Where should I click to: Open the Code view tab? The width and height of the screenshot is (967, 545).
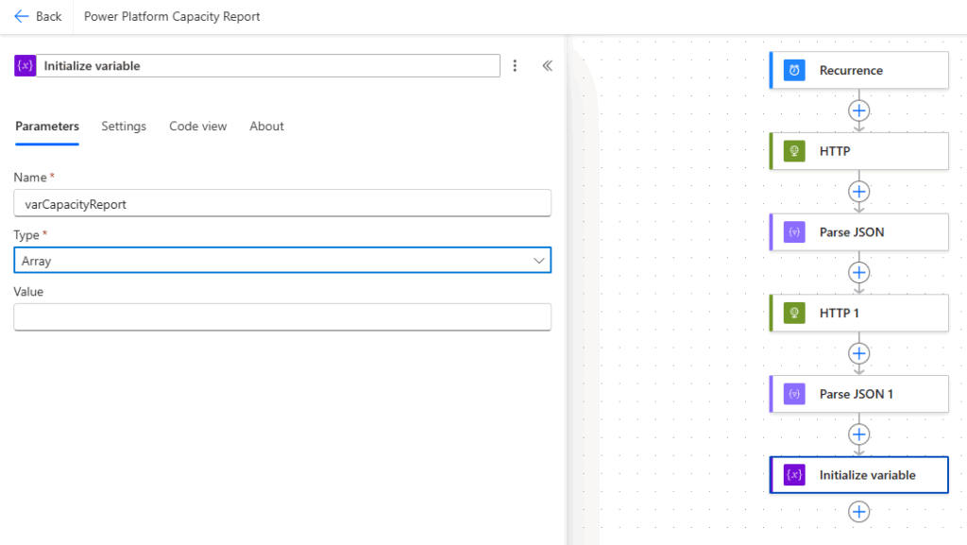[197, 127]
